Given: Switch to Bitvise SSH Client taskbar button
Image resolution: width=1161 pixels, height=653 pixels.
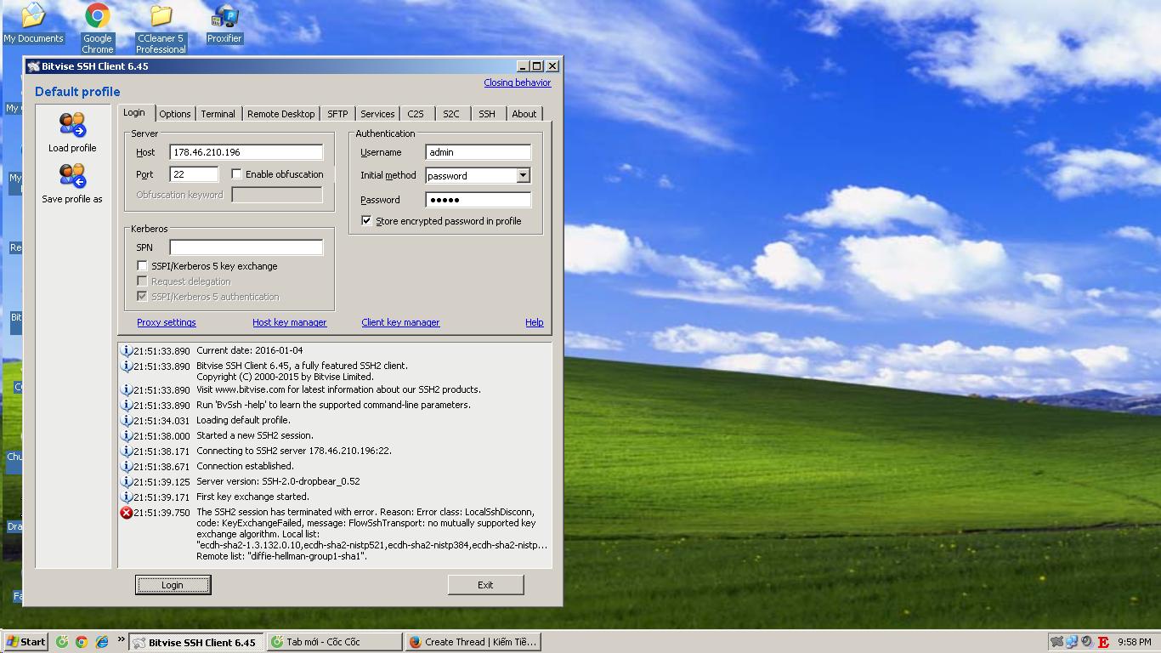Looking at the screenshot, I should [x=196, y=642].
